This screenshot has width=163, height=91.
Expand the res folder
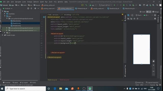pyautogui.click(x=5, y=33)
